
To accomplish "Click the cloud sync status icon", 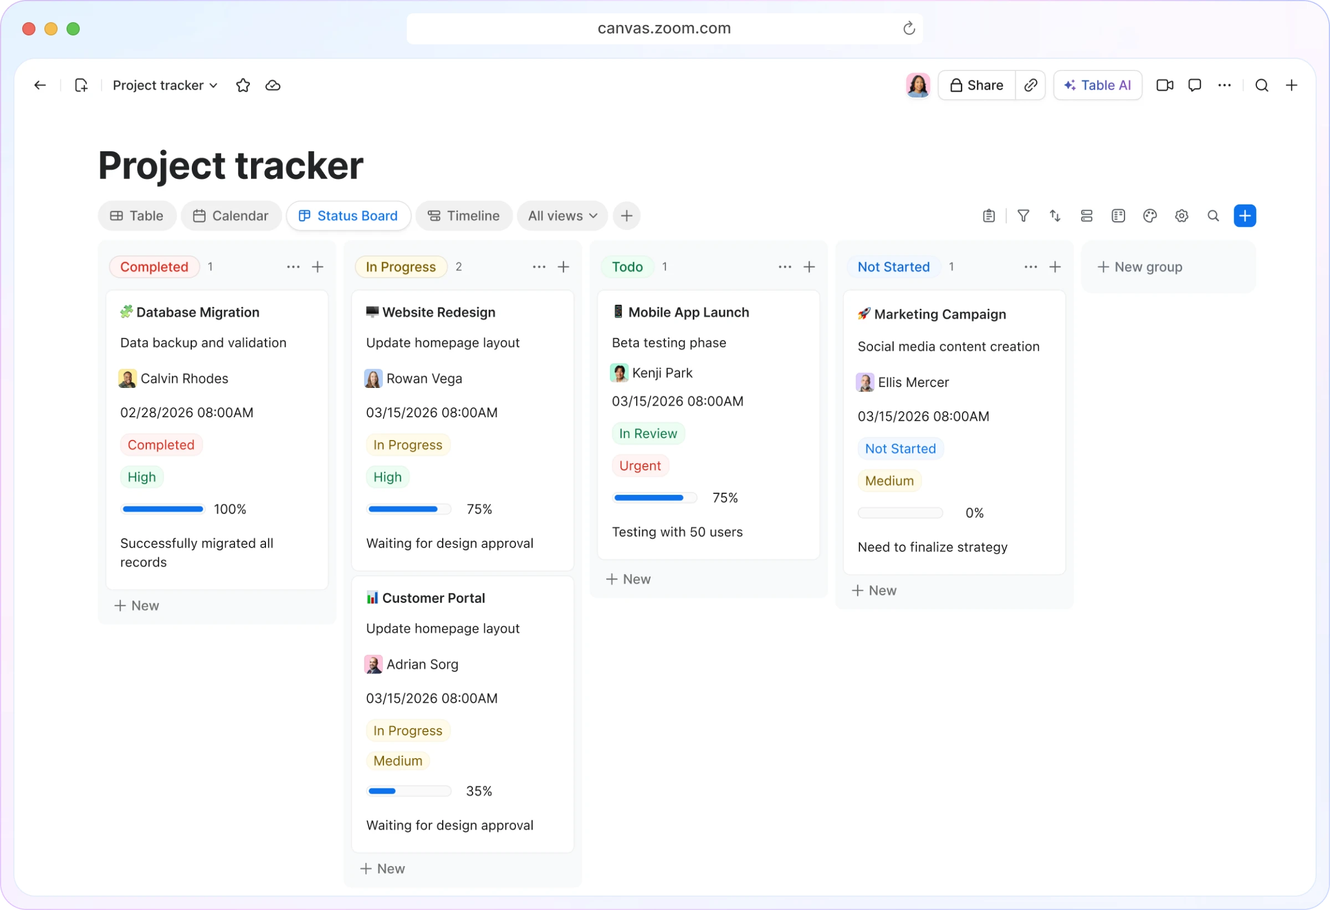I will (273, 85).
